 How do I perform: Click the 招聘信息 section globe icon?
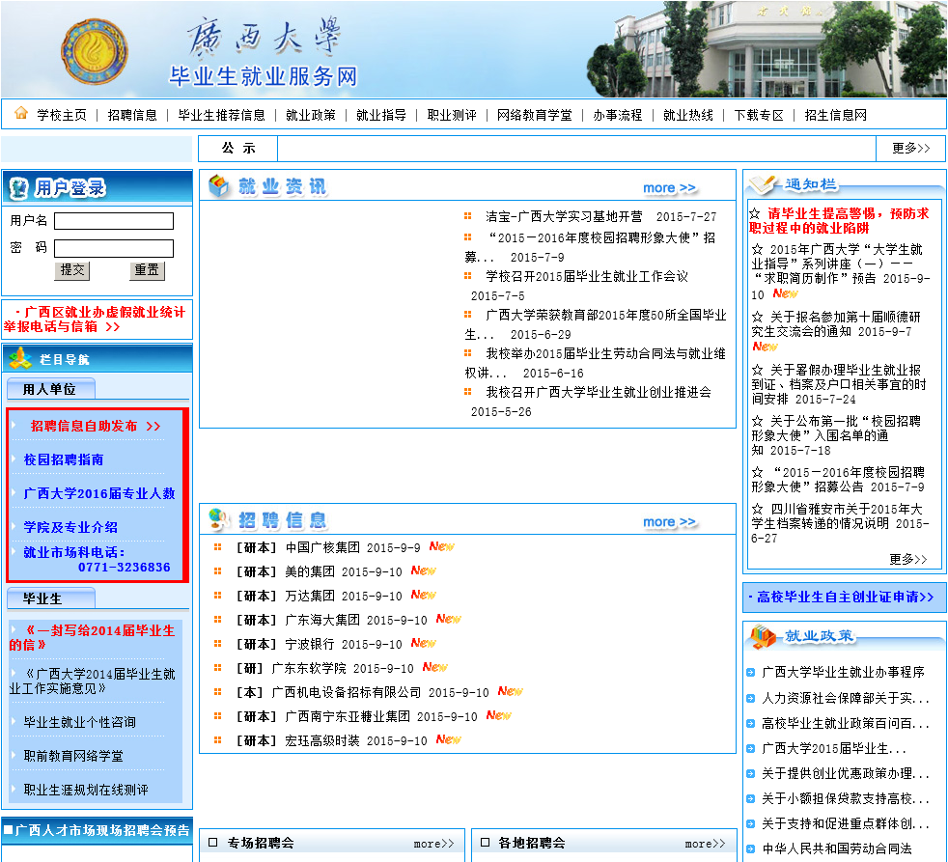pos(218,519)
